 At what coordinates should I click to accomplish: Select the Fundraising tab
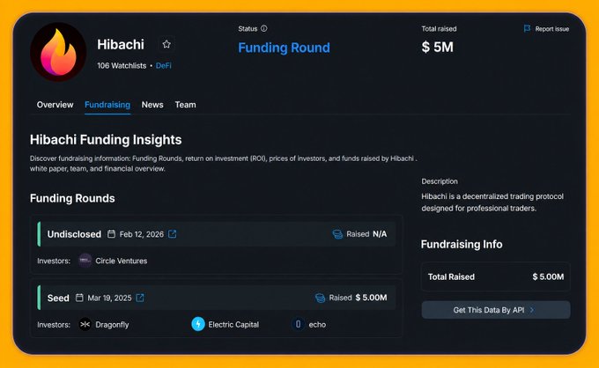click(x=107, y=105)
